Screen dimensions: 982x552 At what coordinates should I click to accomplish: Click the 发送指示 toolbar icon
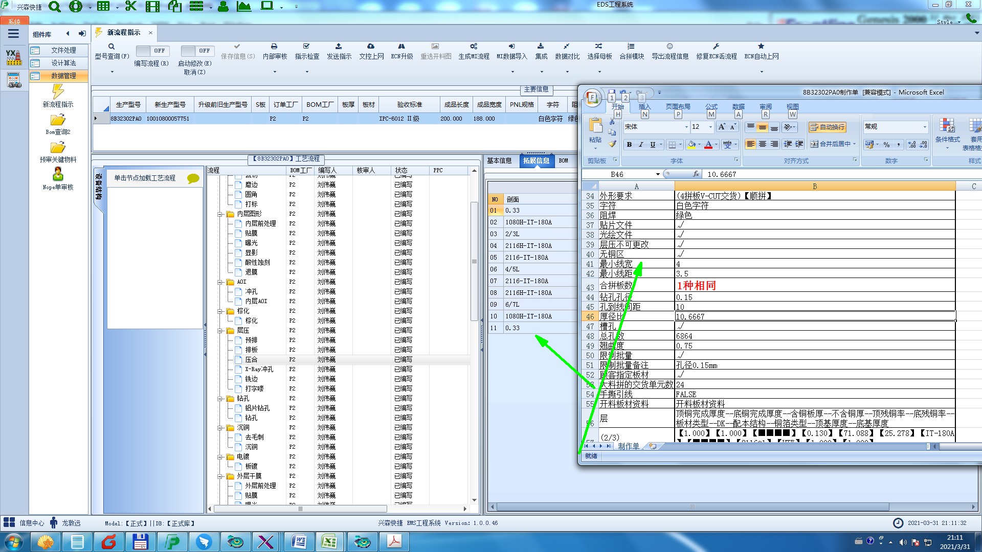[339, 47]
